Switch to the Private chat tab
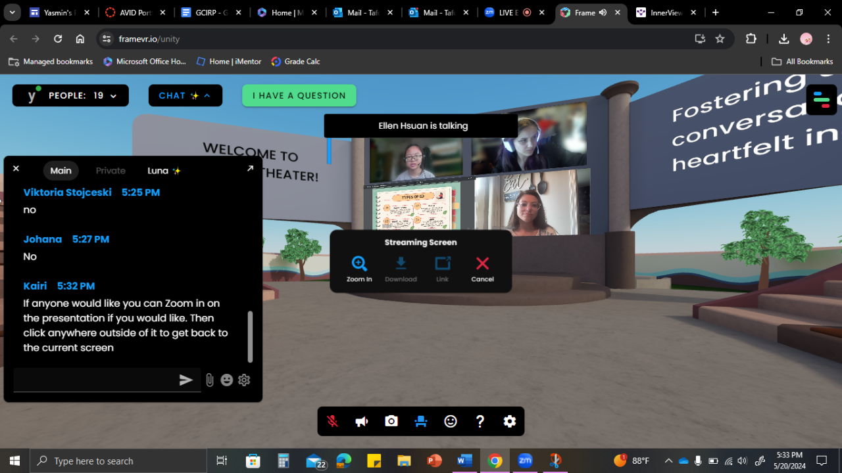The height and width of the screenshot is (473, 842). point(111,171)
